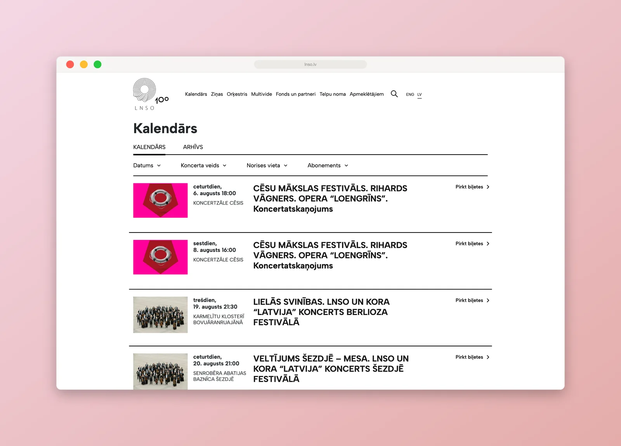This screenshot has height=446, width=621.
Task: Click the search magnifier icon
Action: click(394, 94)
